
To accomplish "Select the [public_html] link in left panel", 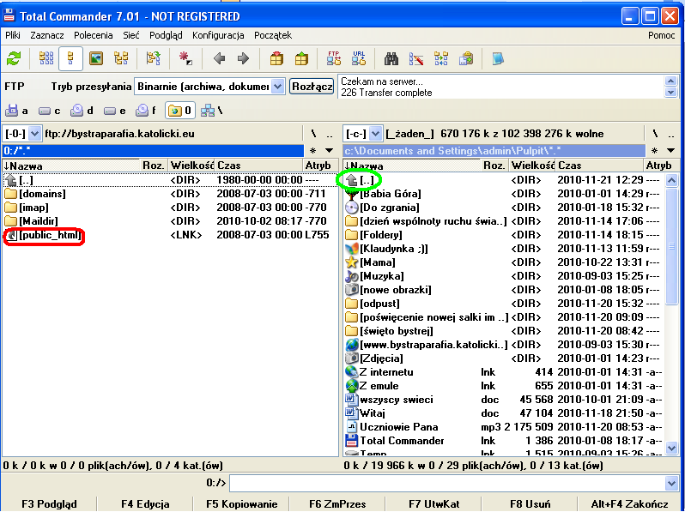I will (x=48, y=235).
